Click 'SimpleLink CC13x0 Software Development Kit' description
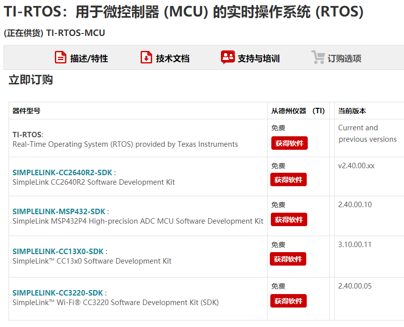 point(92,261)
